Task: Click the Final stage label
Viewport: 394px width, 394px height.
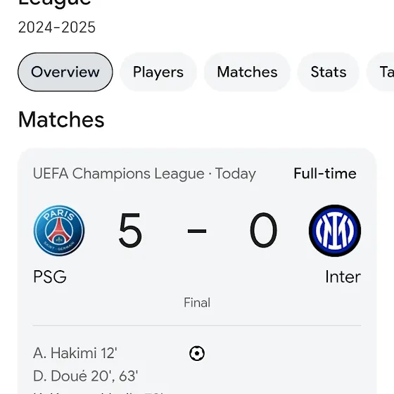Action: pos(197,303)
